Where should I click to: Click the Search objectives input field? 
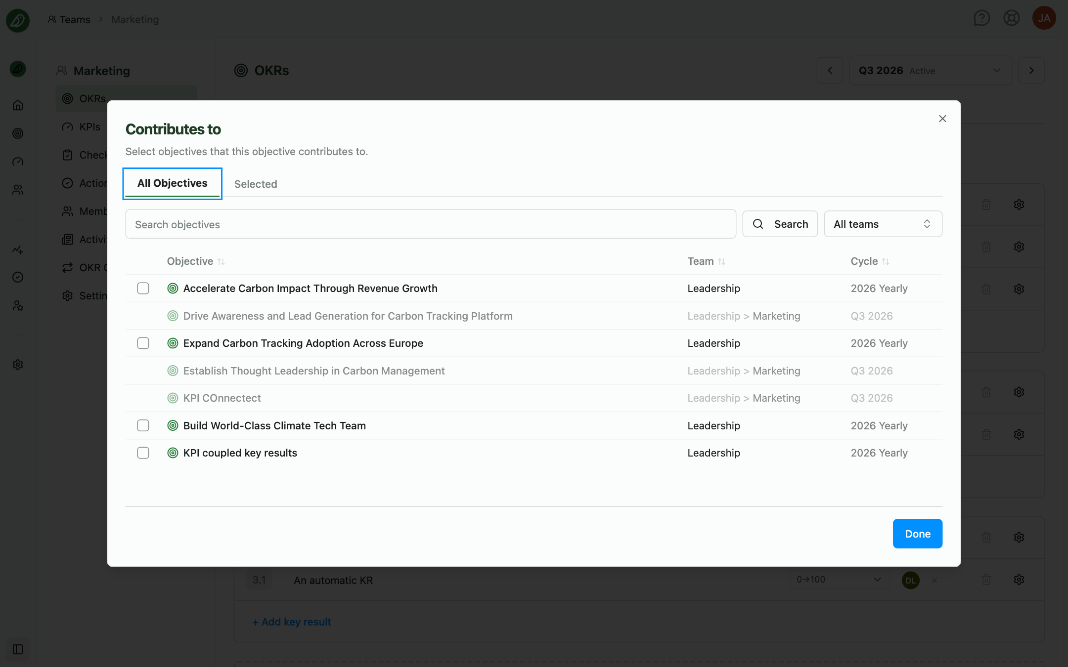click(431, 224)
